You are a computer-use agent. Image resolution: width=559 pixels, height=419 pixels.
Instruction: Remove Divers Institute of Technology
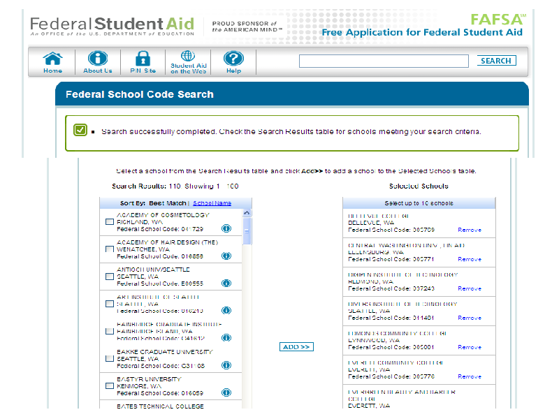tap(470, 318)
